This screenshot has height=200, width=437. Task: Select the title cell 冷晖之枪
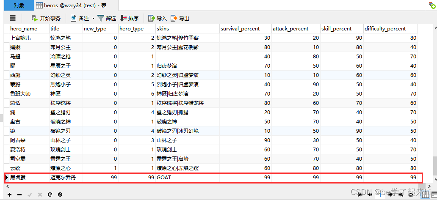point(66,57)
